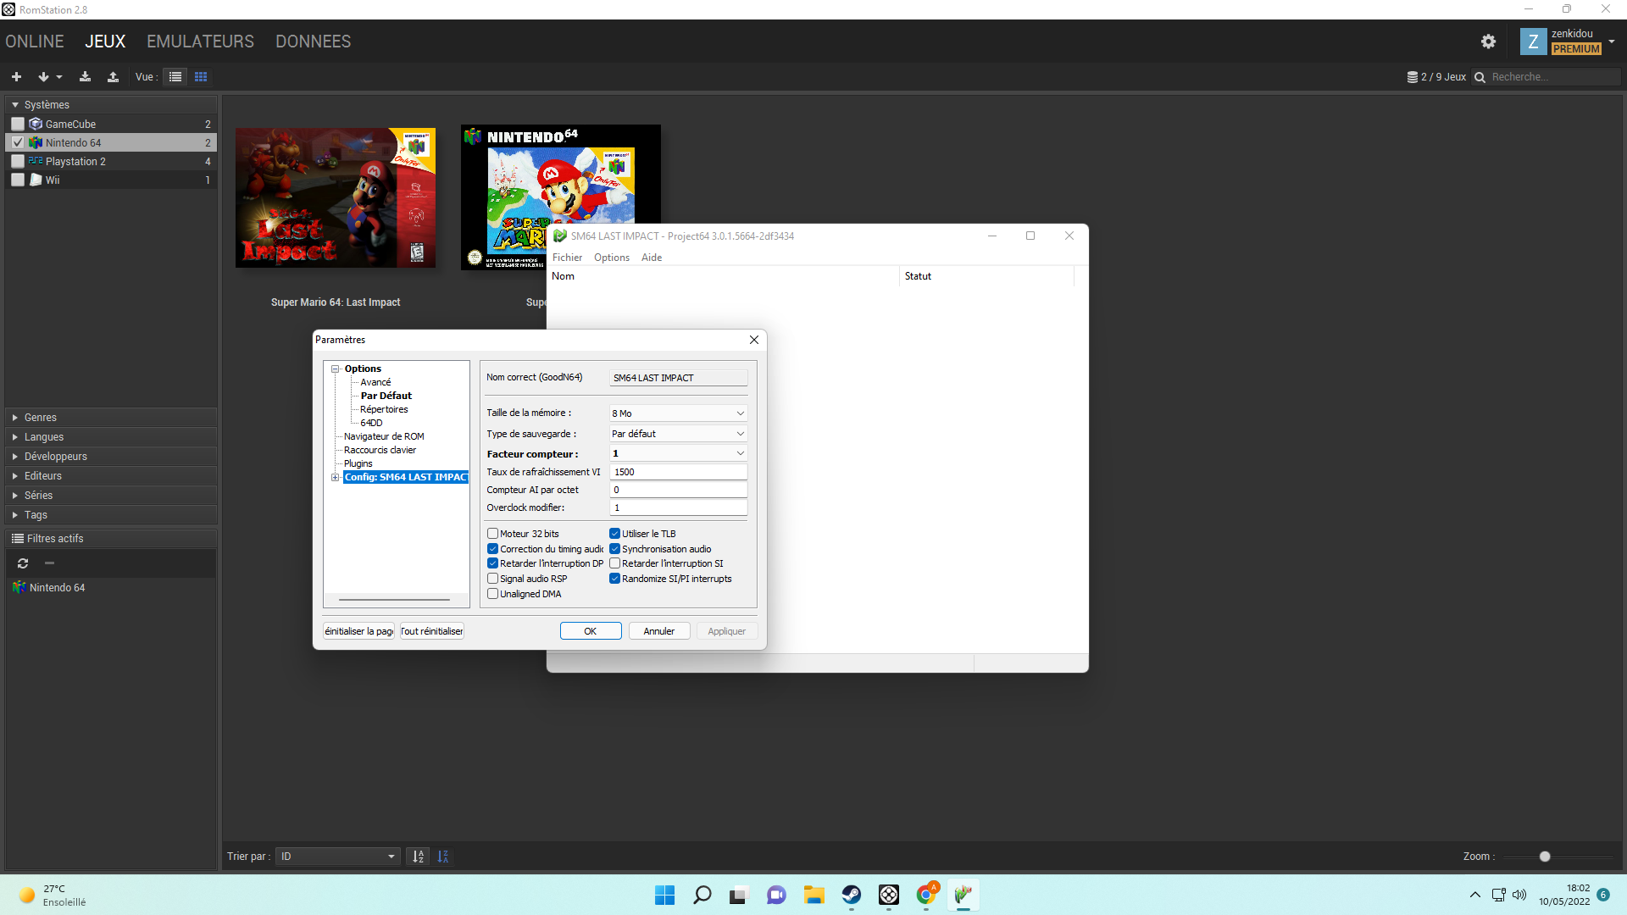Click the refresh active filters icon
This screenshot has width=1627, height=915.
[x=23, y=563]
